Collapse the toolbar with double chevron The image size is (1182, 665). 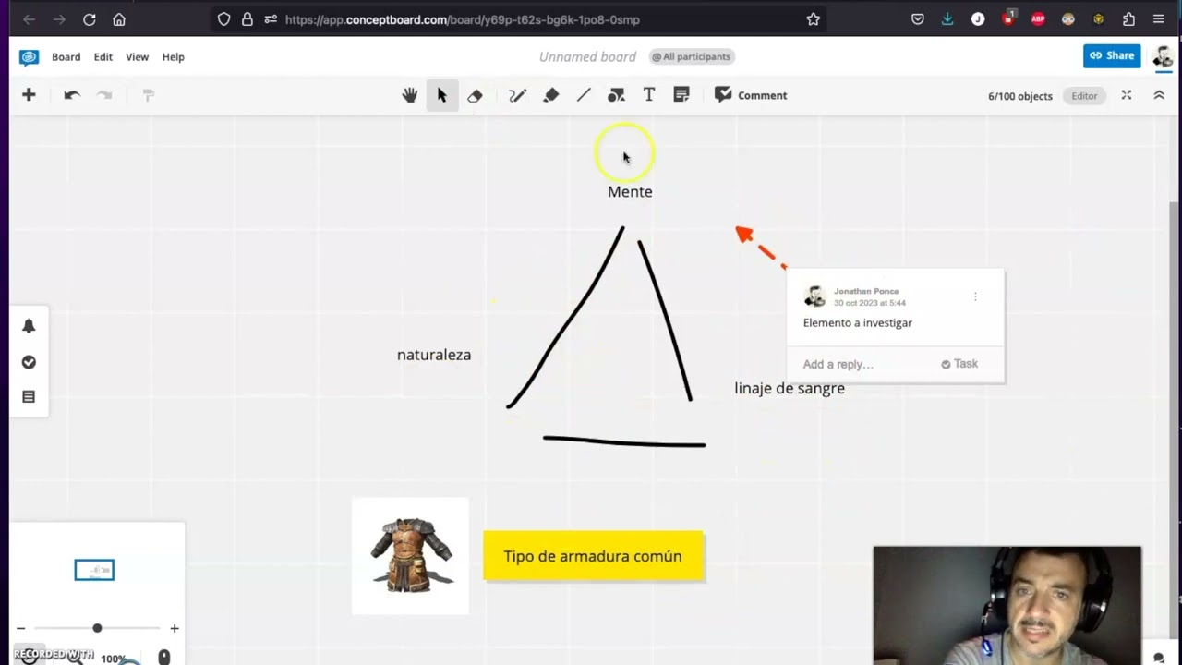[1159, 95]
